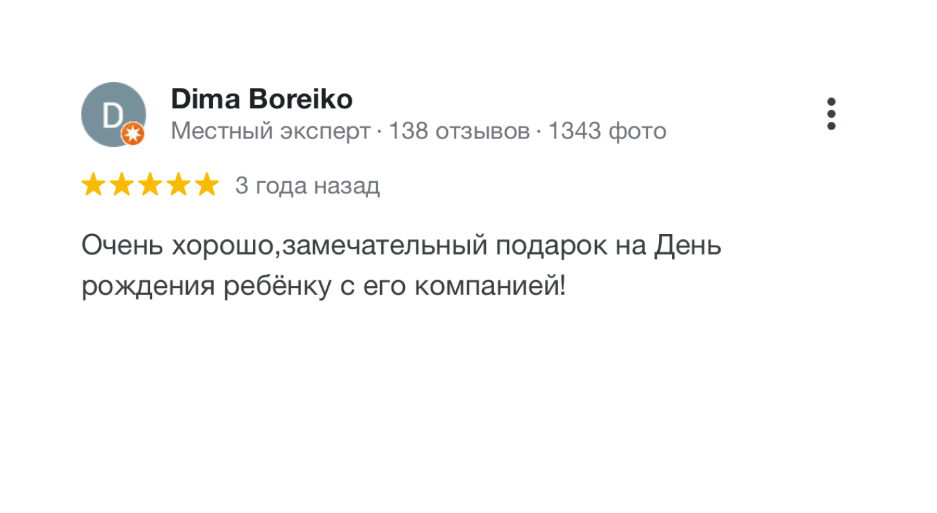Click the orange Local Guide star badge
The image size is (937, 513).
pyautogui.click(x=133, y=134)
